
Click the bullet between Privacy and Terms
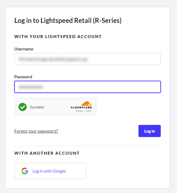coord(84,111)
